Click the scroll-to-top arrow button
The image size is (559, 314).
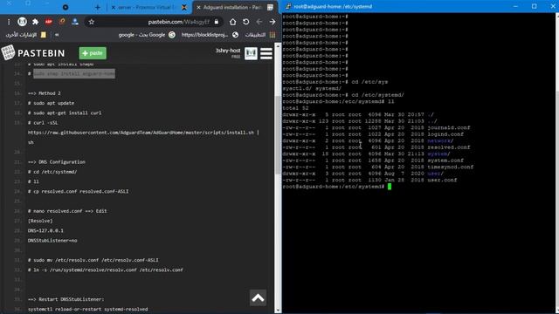click(x=258, y=297)
